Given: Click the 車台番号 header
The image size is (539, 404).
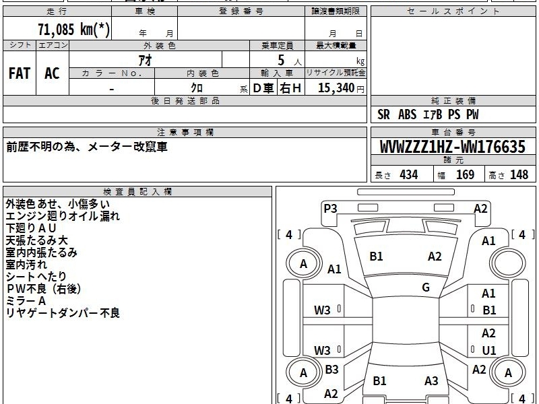Looking at the screenshot, I should [x=453, y=132].
